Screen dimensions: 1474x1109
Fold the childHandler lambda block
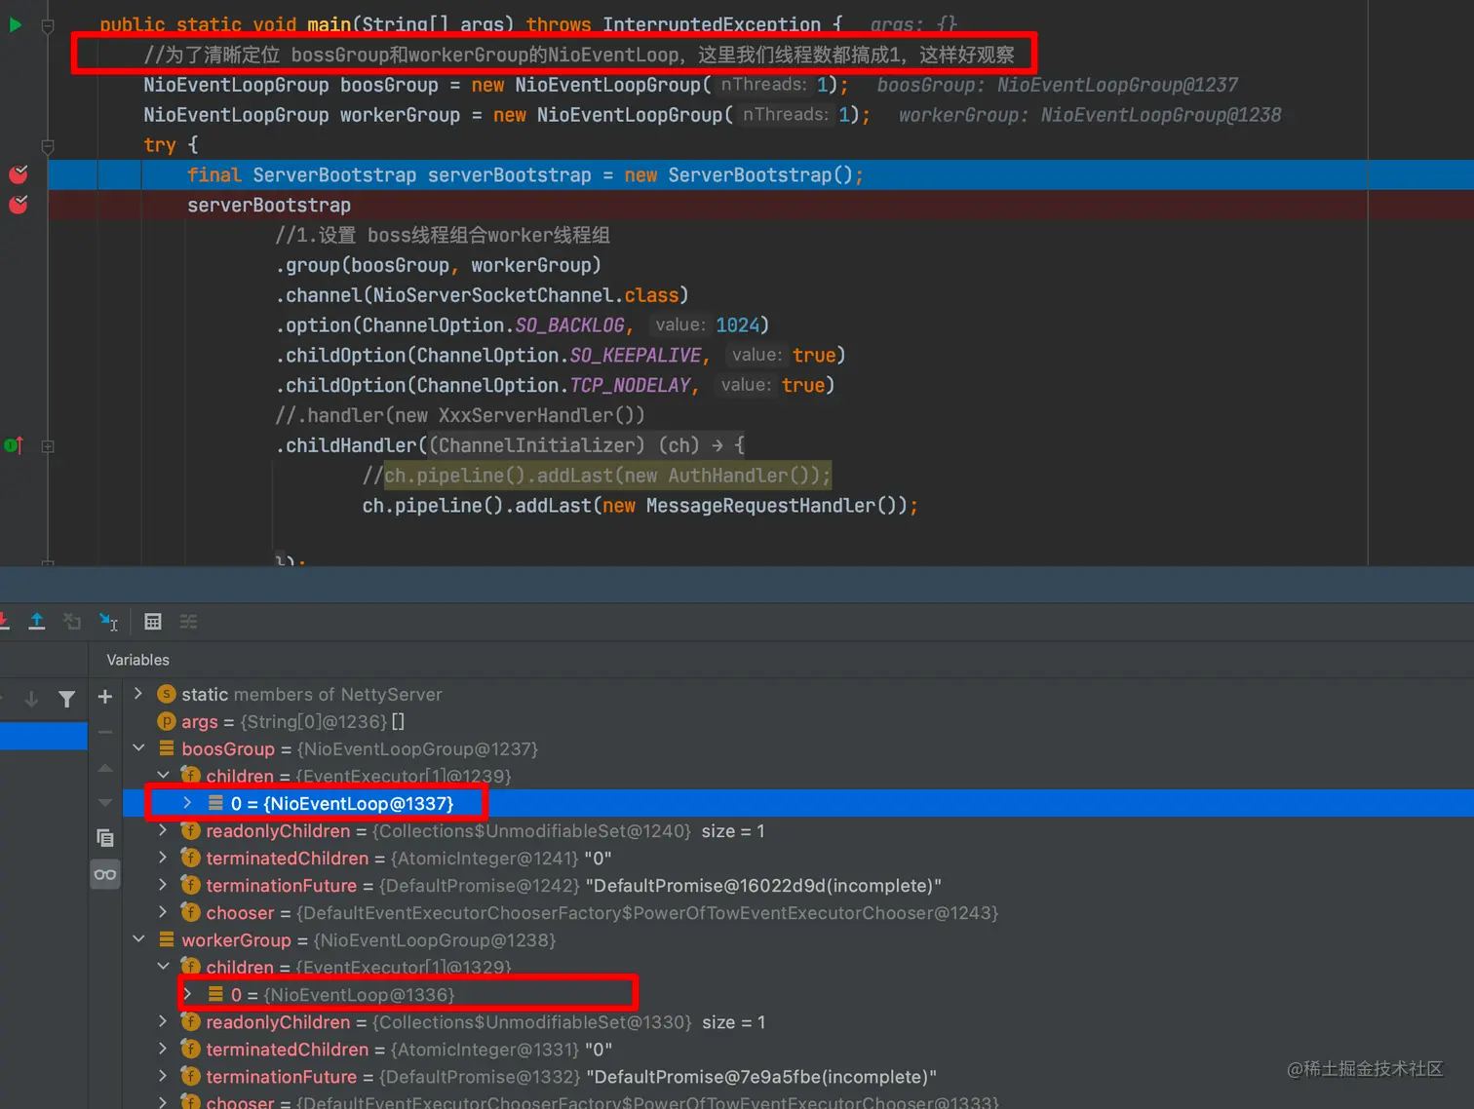pos(48,446)
